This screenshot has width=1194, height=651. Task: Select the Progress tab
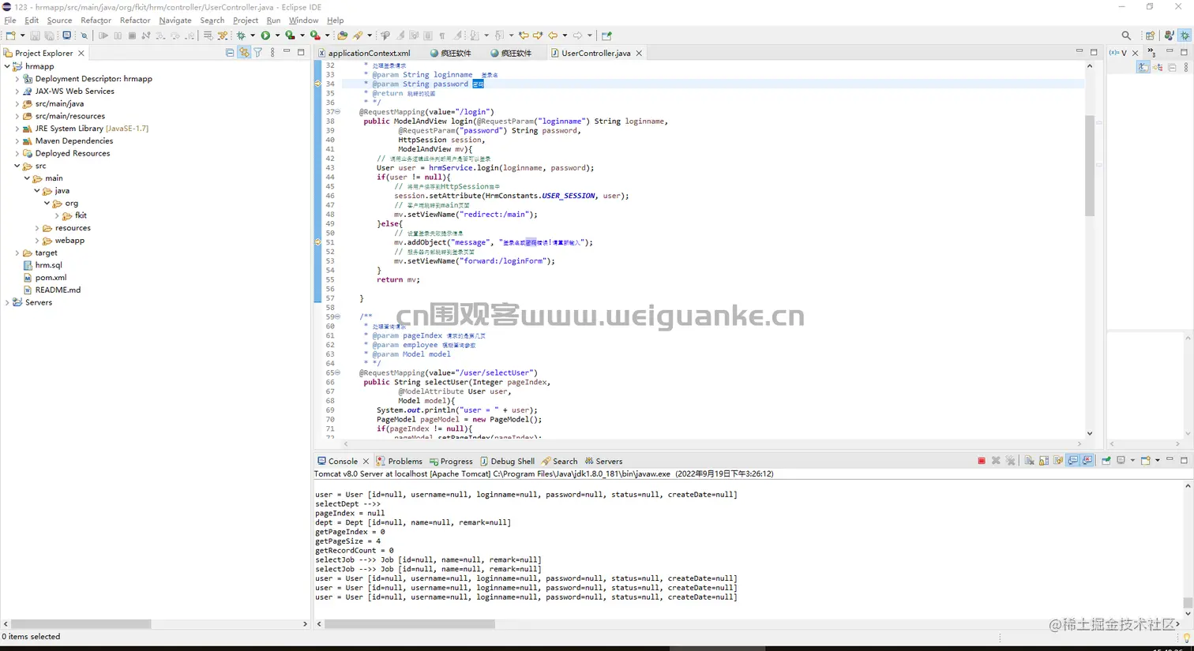click(x=451, y=462)
